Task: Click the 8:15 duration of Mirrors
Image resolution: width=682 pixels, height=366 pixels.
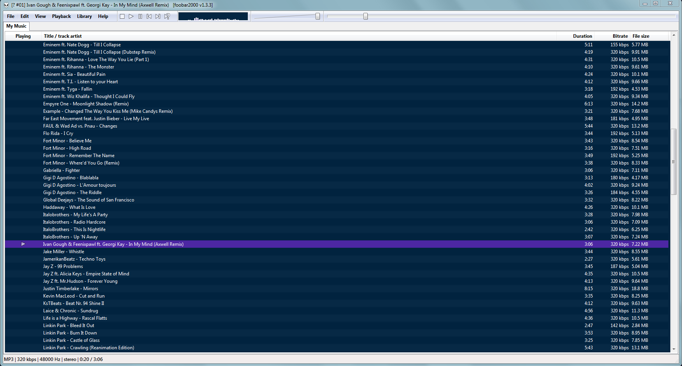Action: [x=589, y=289]
